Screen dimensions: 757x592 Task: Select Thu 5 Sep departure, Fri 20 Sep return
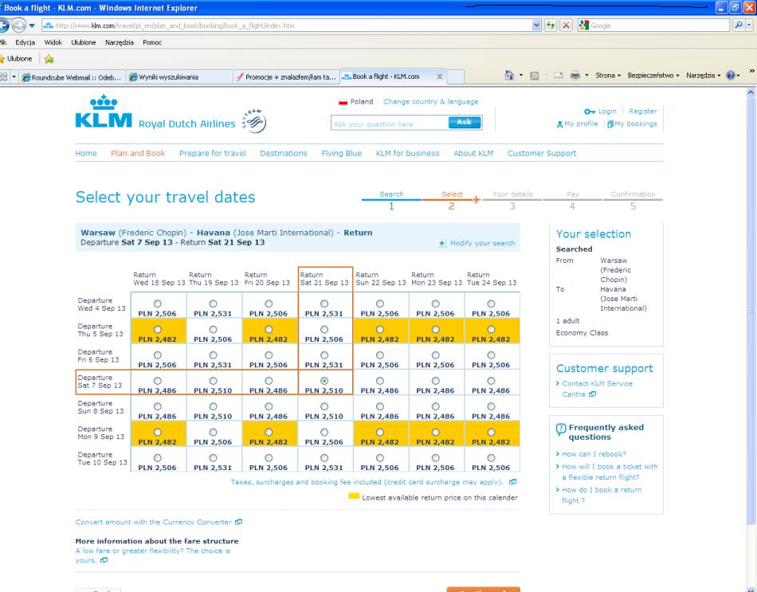[269, 329]
